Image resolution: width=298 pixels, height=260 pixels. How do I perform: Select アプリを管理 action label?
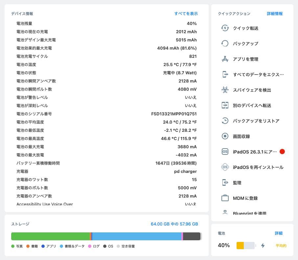click(x=245, y=59)
